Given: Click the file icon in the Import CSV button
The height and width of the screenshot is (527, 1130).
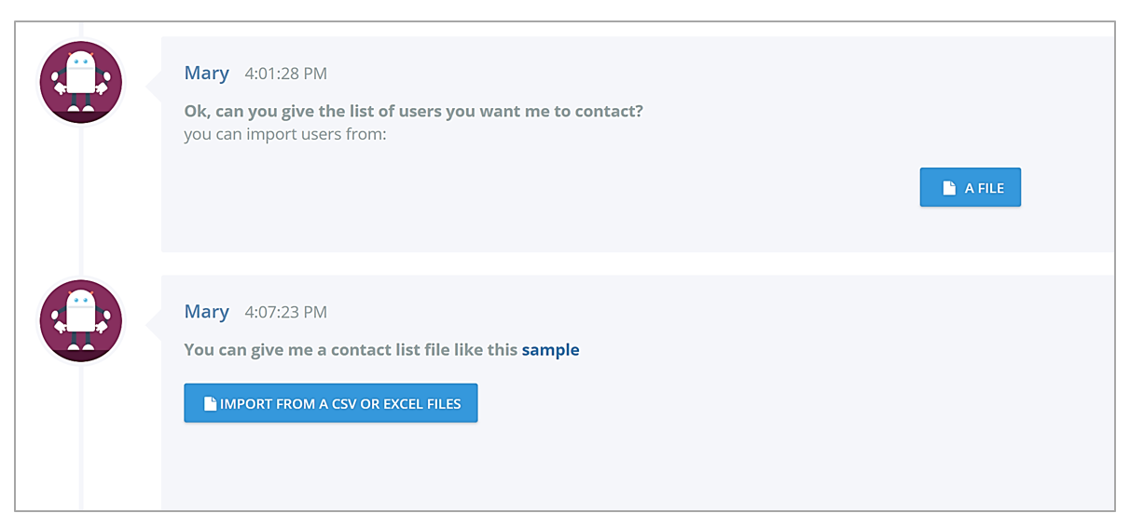Looking at the screenshot, I should coord(210,404).
